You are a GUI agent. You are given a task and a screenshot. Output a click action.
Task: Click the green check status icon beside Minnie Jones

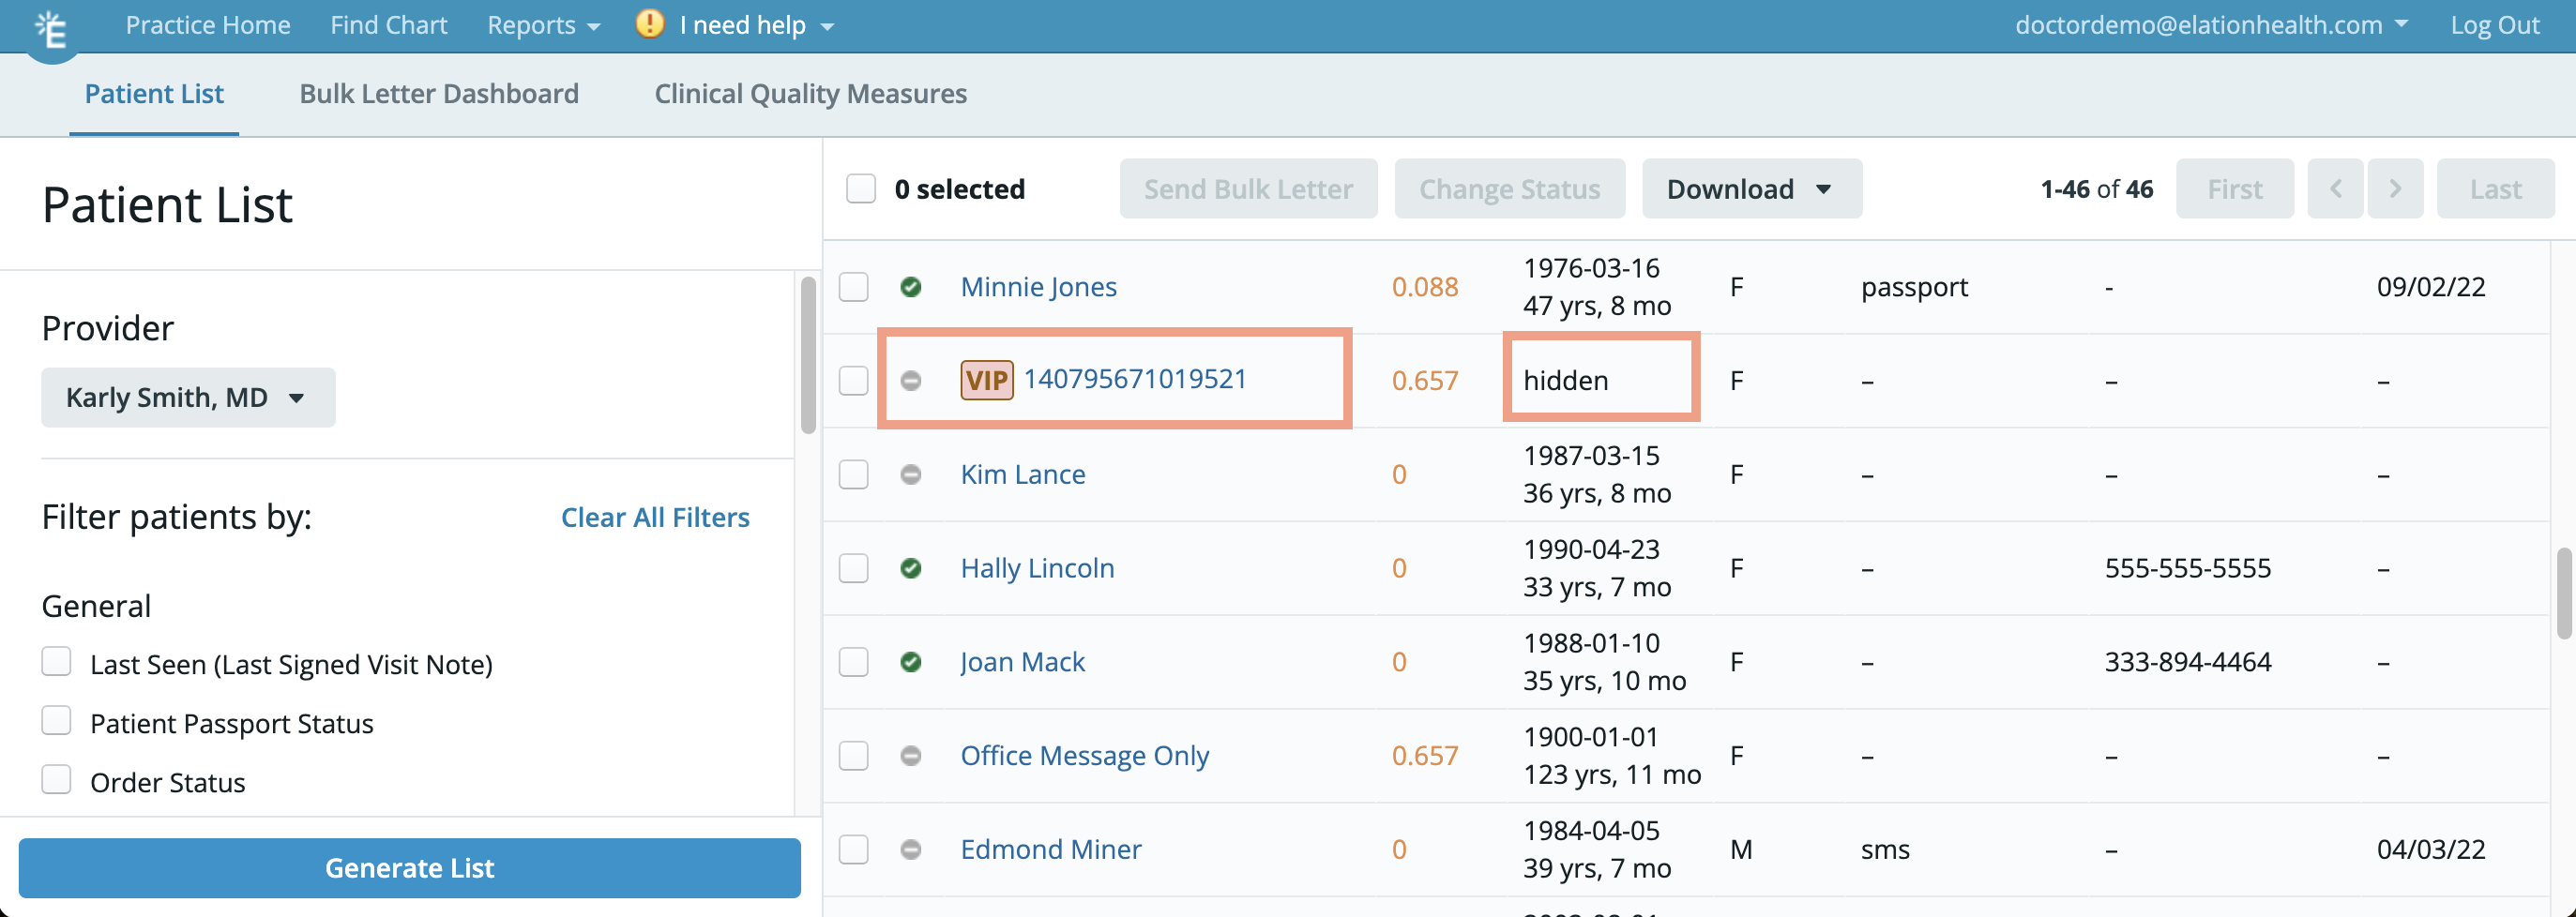click(910, 287)
